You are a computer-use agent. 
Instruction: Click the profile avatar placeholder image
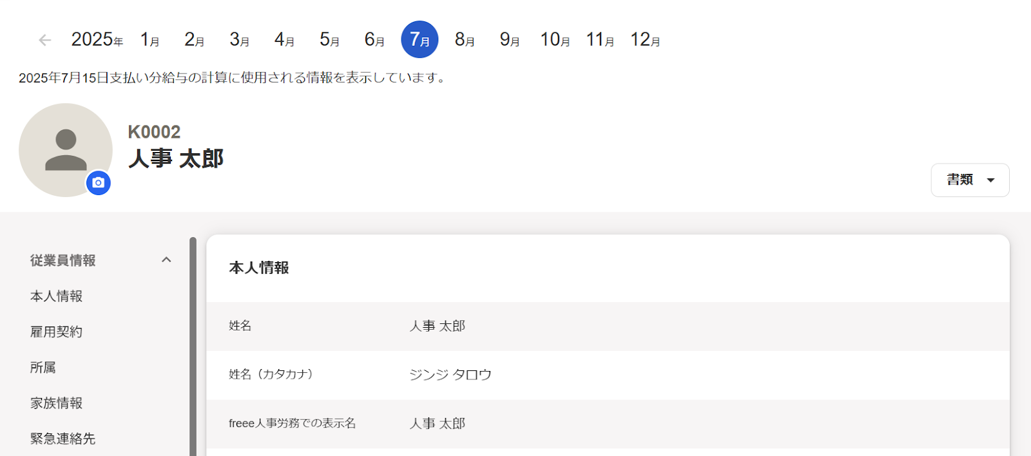coord(66,150)
